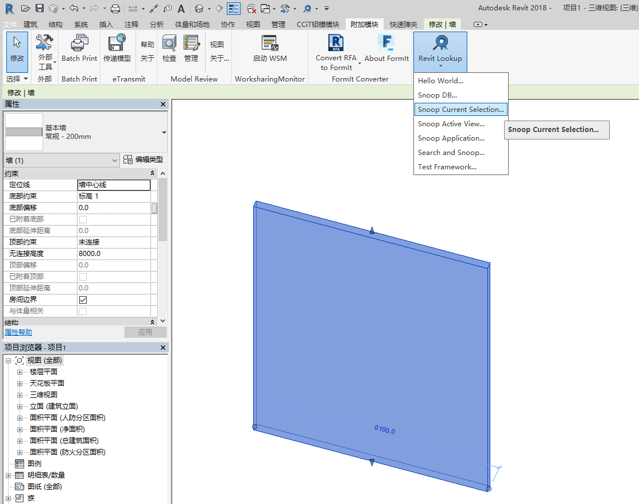
Task: Switch to the CCiT铝模模块 ribbon tab
Action: (318, 25)
